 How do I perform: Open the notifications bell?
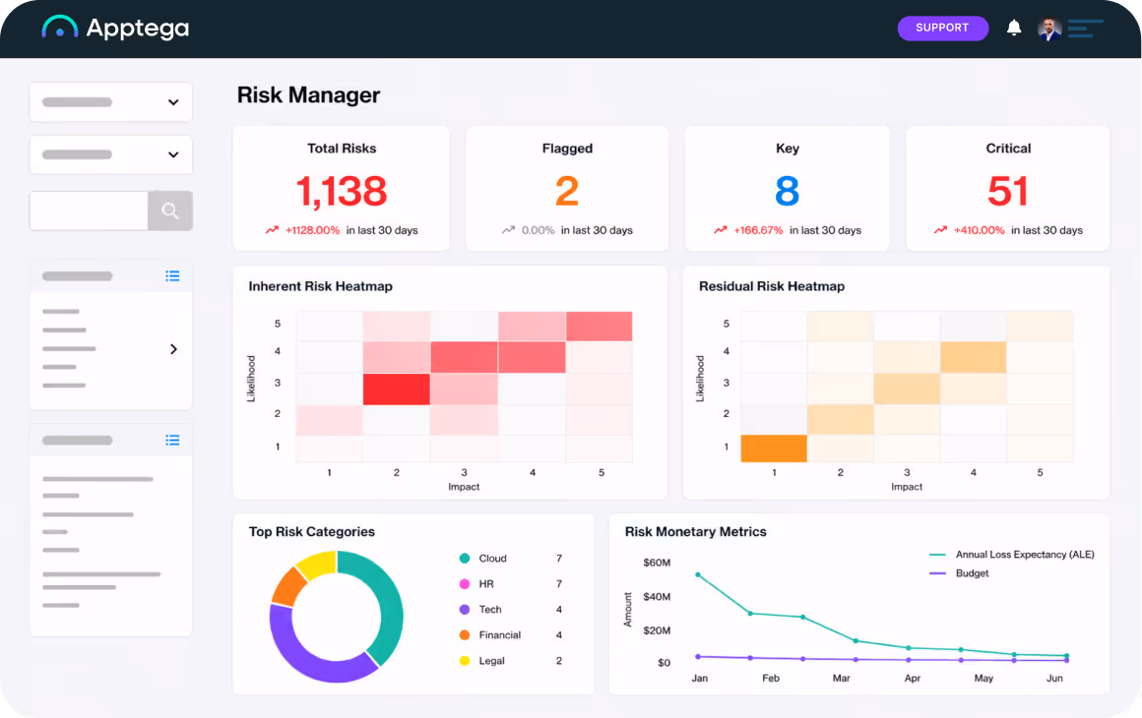point(1014,28)
